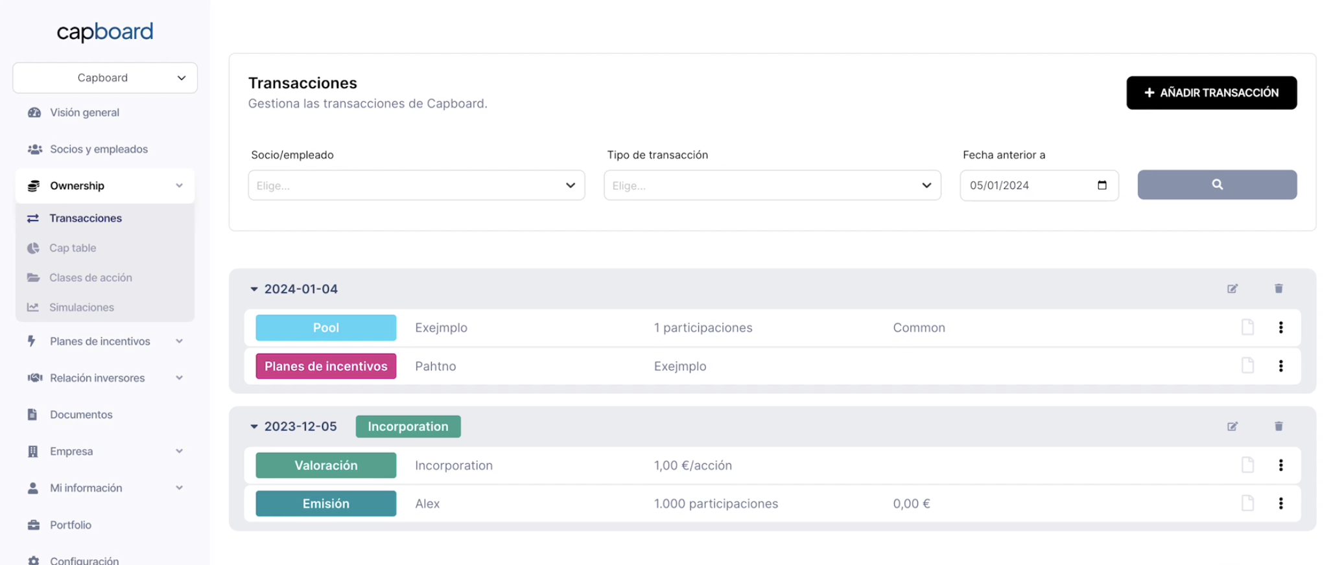Click the Socios y empleados people icon
The height and width of the screenshot is (565, 1333).
click(34, 149)
